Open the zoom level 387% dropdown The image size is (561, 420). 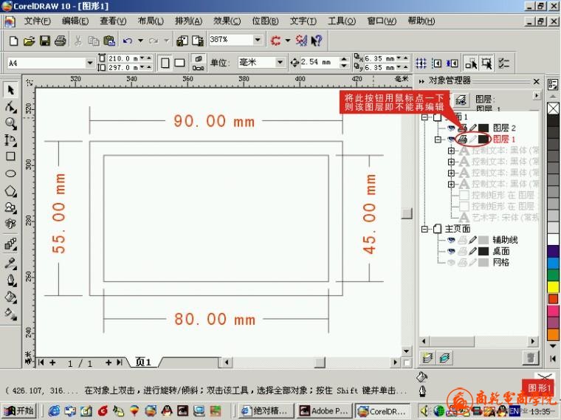pyautogui.click(x=257, y=39)
